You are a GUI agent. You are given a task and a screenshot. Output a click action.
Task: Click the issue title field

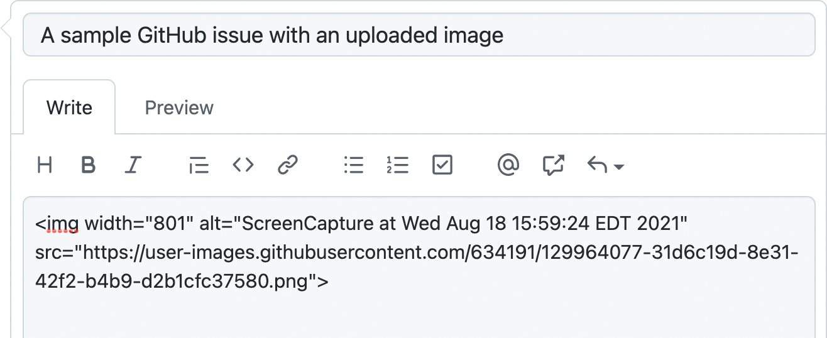419,35
